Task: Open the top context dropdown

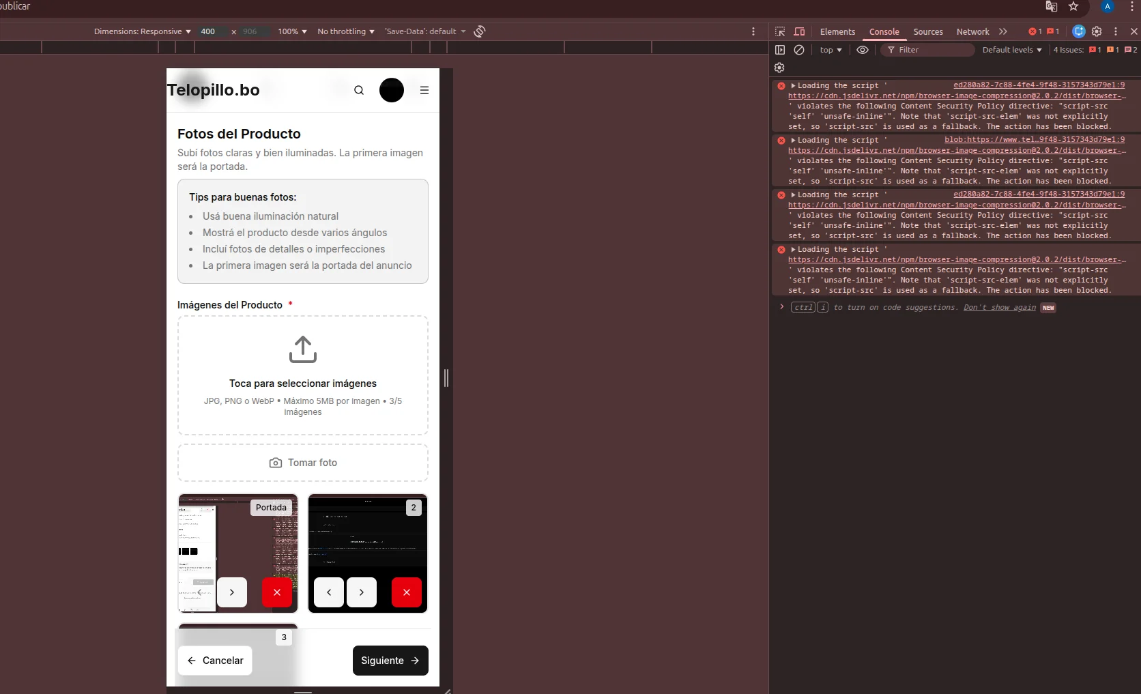Action: tap(831, 50)
